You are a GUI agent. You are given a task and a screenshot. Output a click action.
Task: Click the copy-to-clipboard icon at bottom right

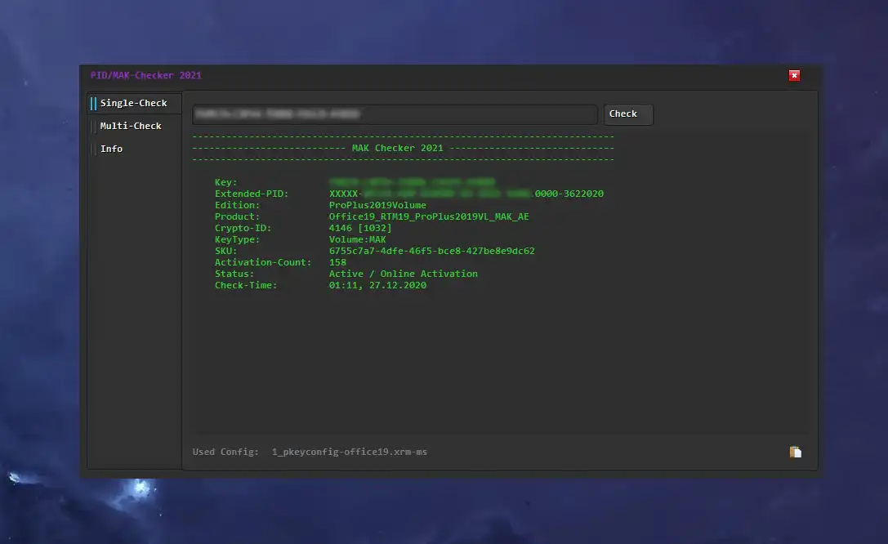click(795, 452)
